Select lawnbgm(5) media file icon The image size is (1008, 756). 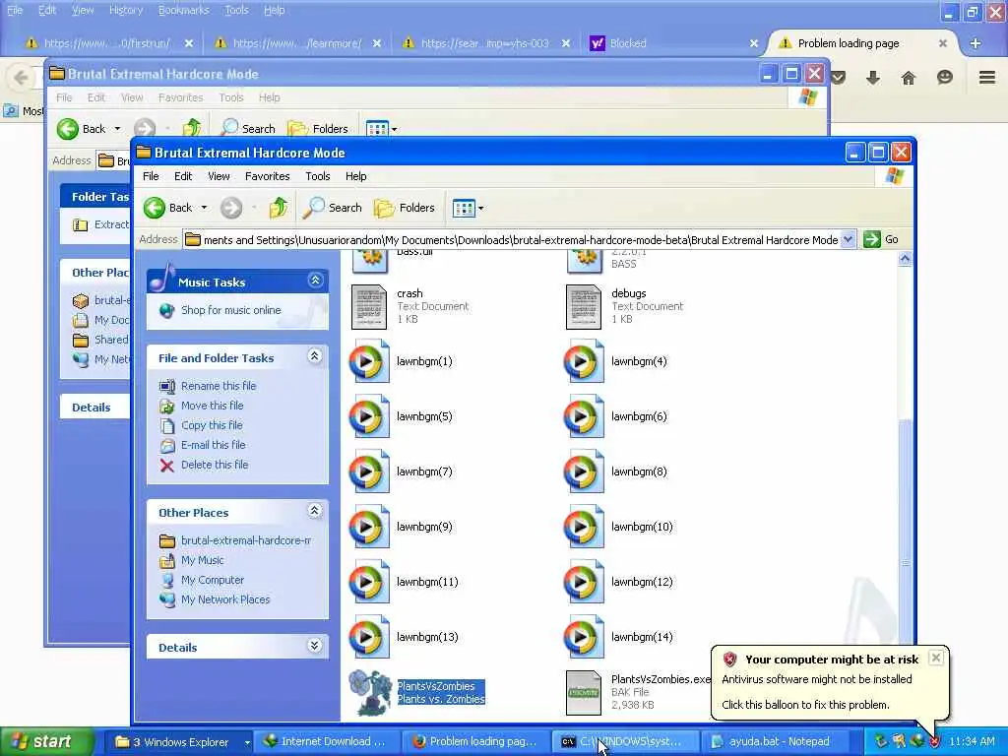(x=369, y=416)
